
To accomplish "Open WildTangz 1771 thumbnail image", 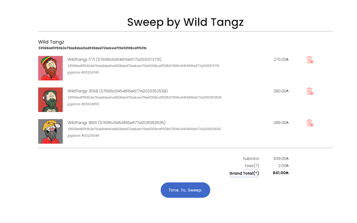I will click(x=50, y=68).
